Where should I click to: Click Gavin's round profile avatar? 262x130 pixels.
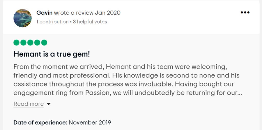(23, 18)
